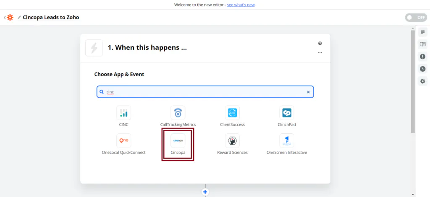This screenshot has width=430, height=197.
Task: Add a step with the plus button
Action: pos(205,192)
